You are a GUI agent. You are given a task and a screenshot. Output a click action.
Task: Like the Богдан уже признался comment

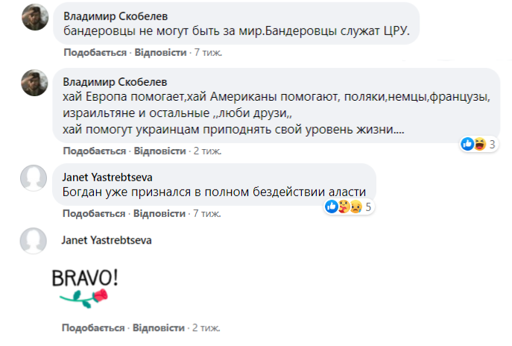point(94,213)
